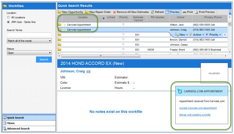Open the Action dropdown in row toolbar
Image resolution: width=234 pixels, height=134 pixels.
click(x=197, y=35)
